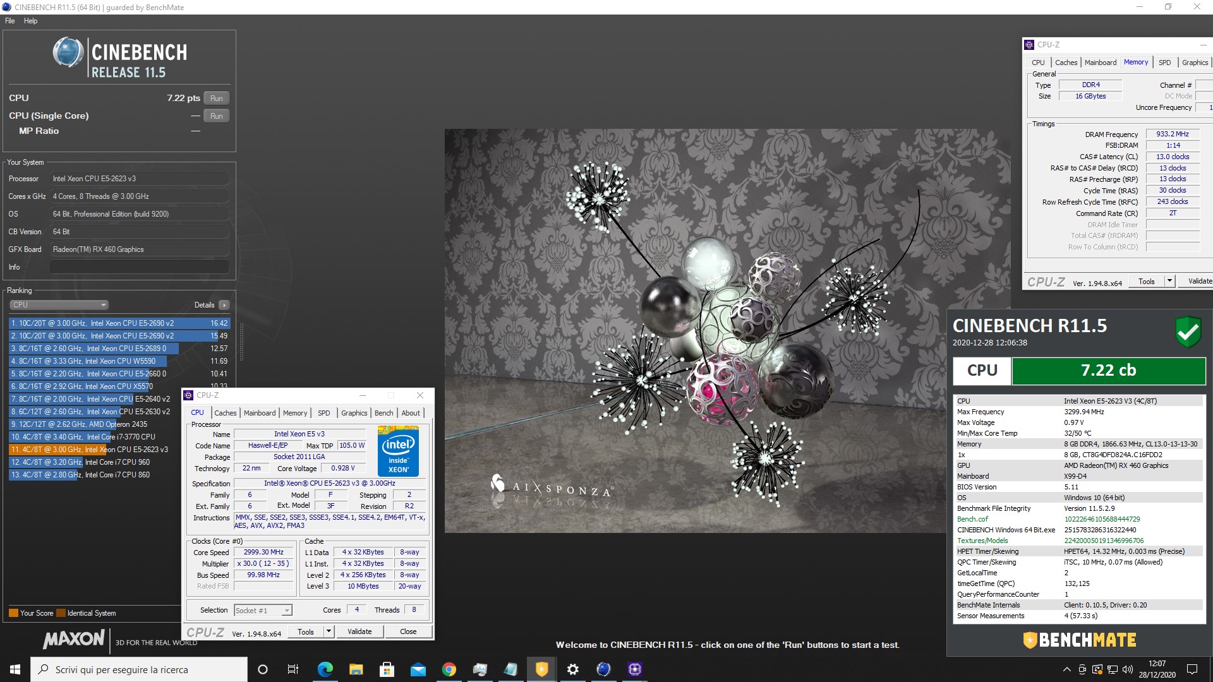Viewport: 1213px width, 682px height.
Task: Select ranking row Core i7-3770 CPU
Action: click(x=95, y=437)
